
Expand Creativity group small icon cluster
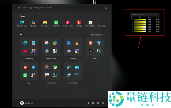point(77,51)
